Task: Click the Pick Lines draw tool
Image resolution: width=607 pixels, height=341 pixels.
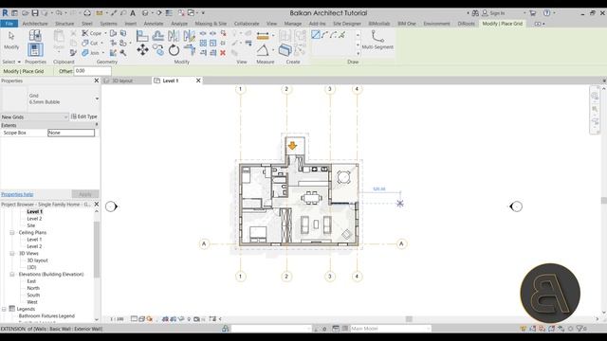Action: [x=341, y=35]
